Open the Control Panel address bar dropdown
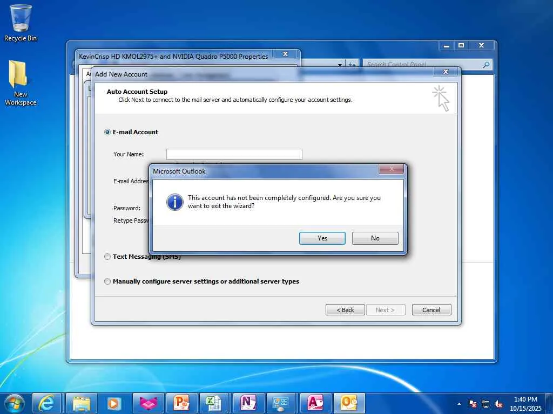This screenshot has height=414, width=553. pos(340,65)
